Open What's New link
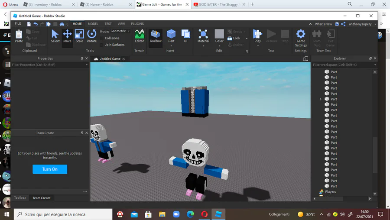This screenshot has width=390, height=220. tap(323, 24)
